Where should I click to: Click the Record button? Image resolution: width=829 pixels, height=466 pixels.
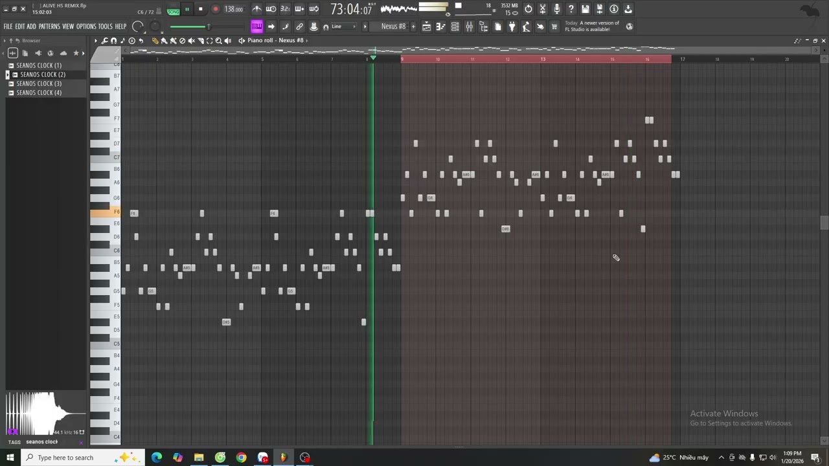point(216,9)
